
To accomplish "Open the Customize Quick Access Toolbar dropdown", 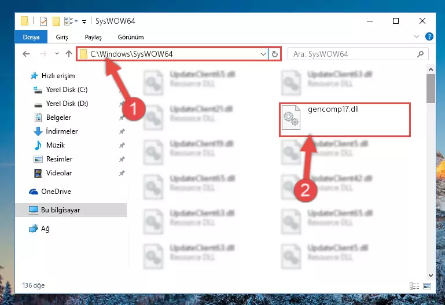I will [x=84, y=22].
